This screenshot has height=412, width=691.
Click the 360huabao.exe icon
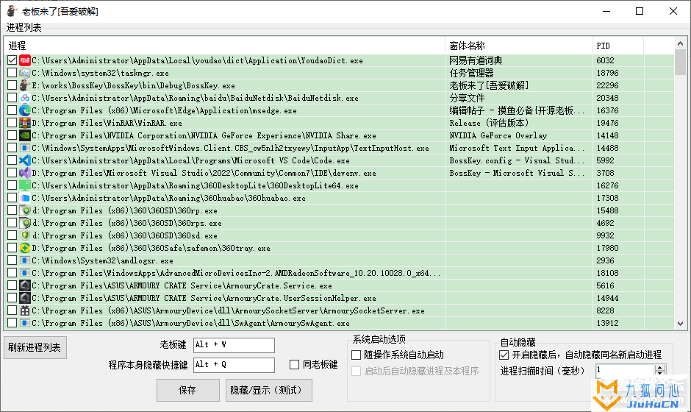25,198
